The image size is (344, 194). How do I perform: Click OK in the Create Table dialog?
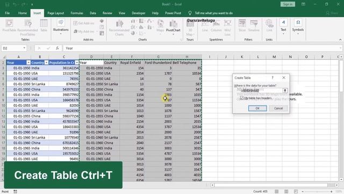[257, 108]
